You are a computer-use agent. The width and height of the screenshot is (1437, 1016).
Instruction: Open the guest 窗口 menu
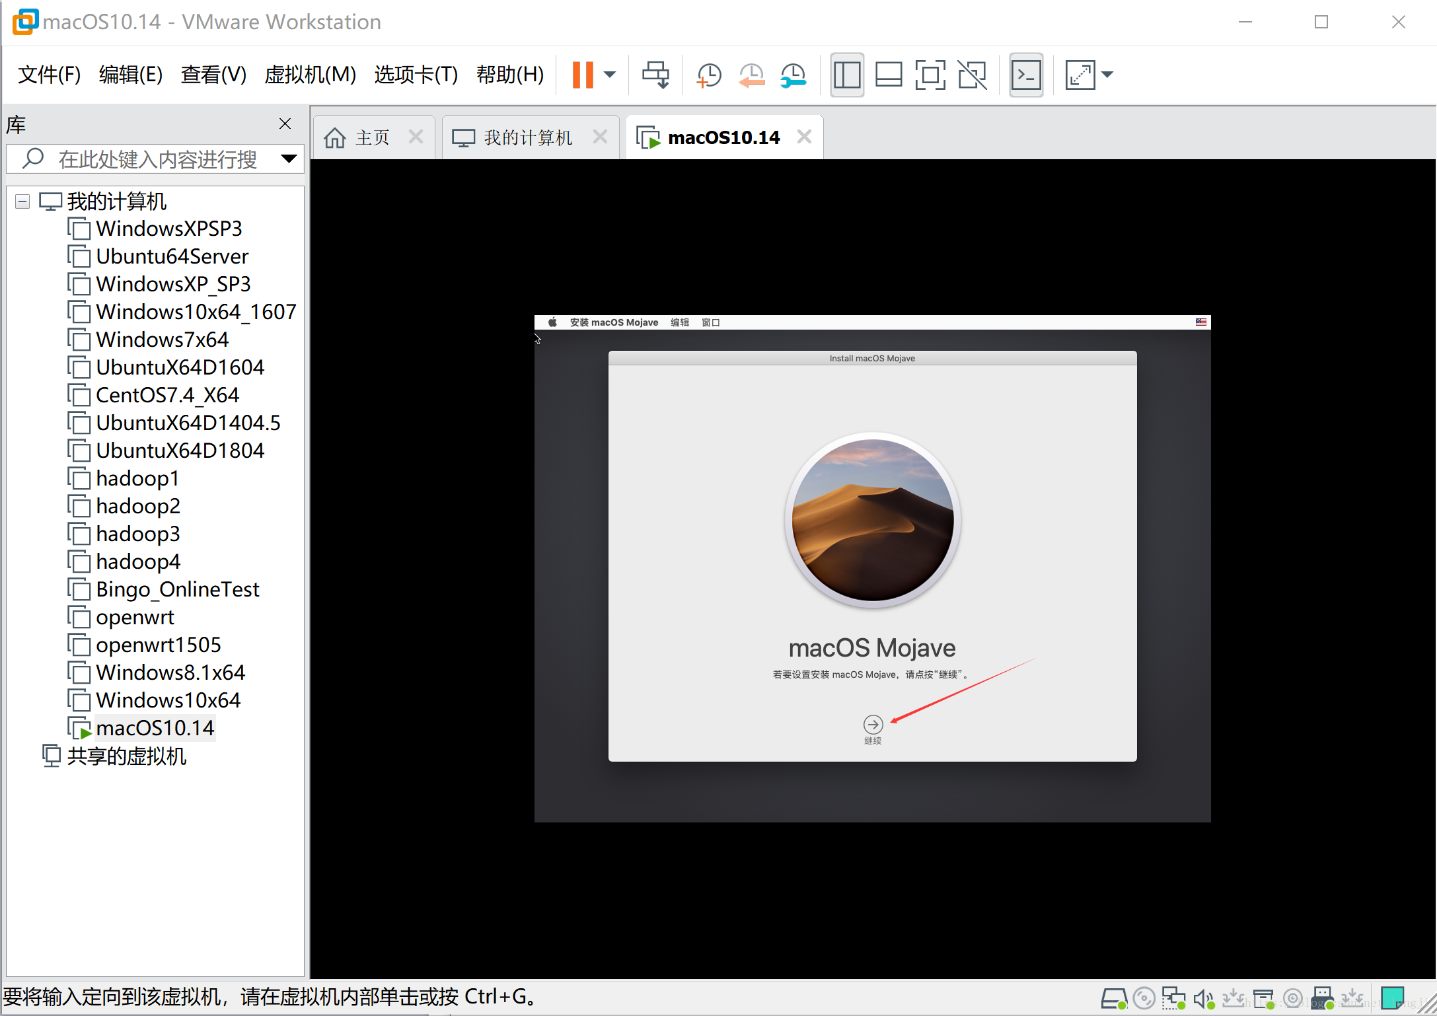[711, 322]
